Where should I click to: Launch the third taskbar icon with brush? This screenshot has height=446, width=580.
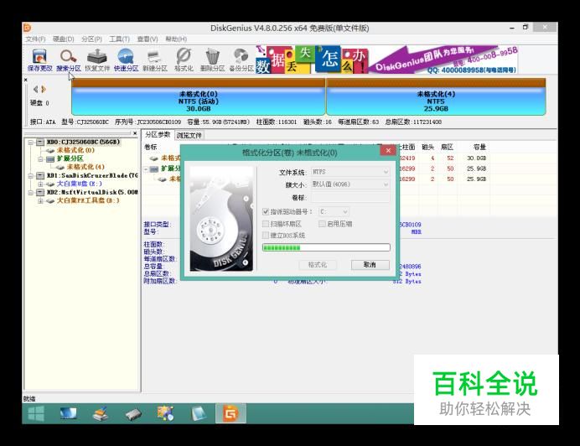(x=101, y=413)
